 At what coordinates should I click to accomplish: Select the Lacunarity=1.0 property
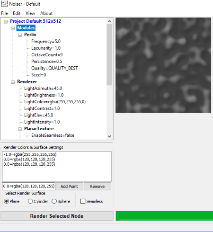pos(46,48)
